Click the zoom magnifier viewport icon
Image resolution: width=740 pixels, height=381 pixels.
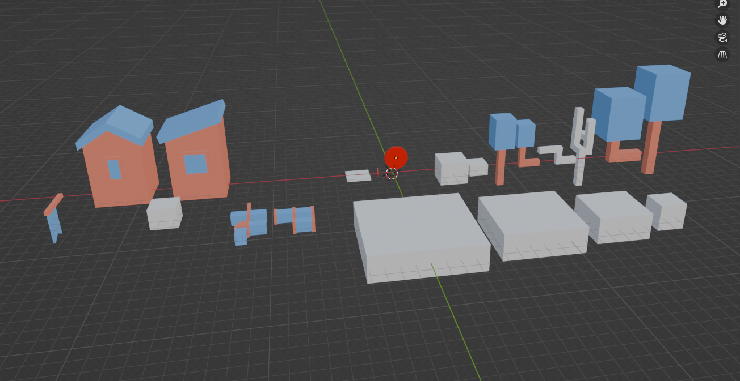(722, 4)
